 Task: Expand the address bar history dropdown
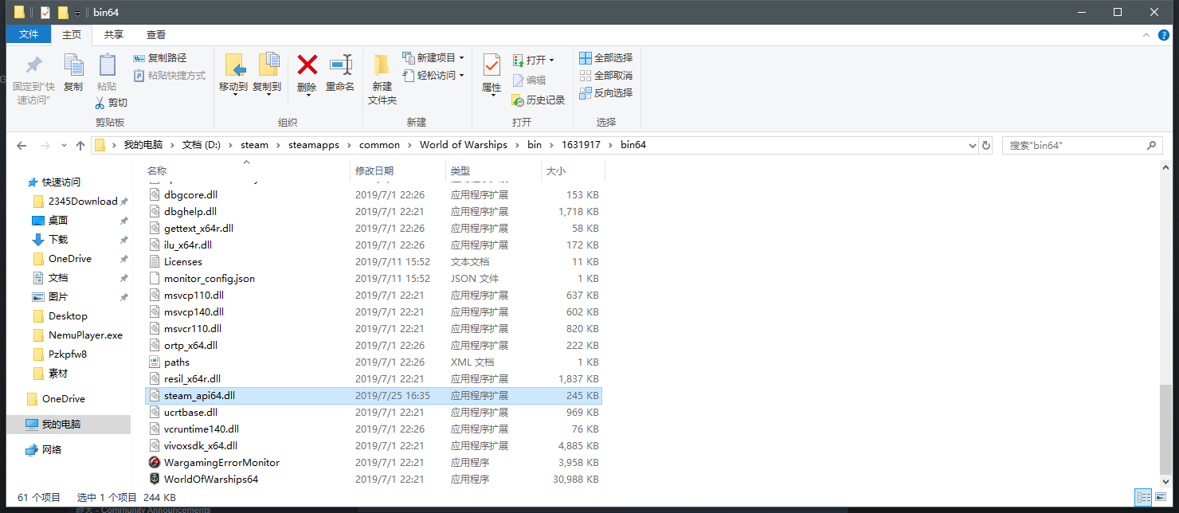coord(972,146)
